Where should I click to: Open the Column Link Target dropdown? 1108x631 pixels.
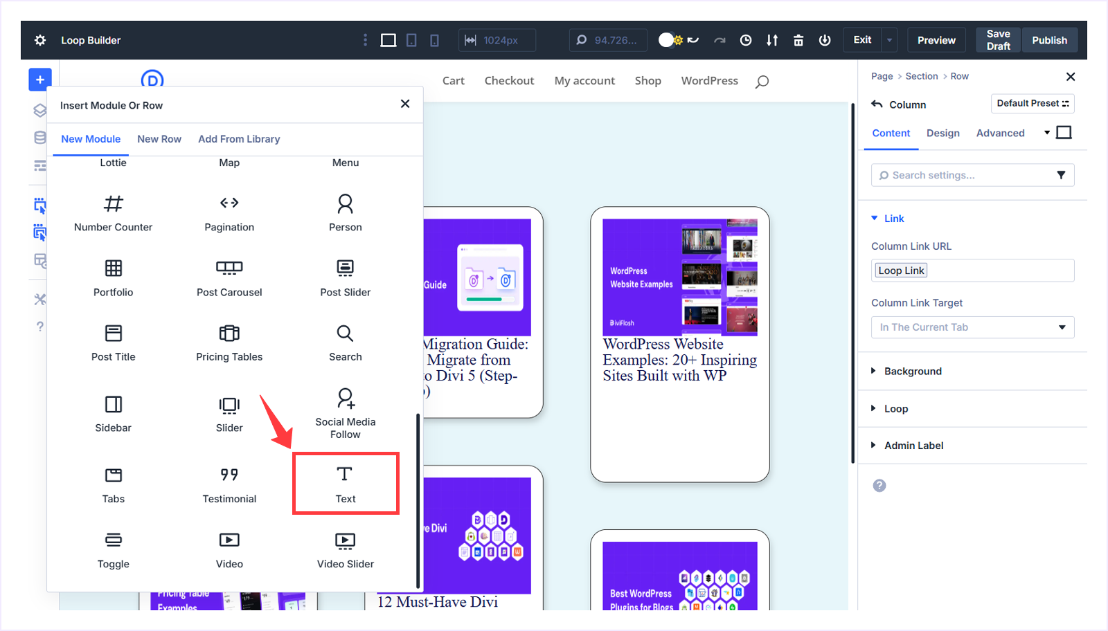coord(972,327)
